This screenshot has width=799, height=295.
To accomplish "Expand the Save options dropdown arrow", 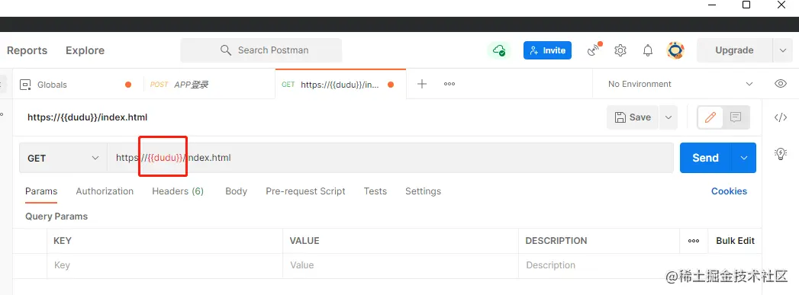I will click(668, 117).
